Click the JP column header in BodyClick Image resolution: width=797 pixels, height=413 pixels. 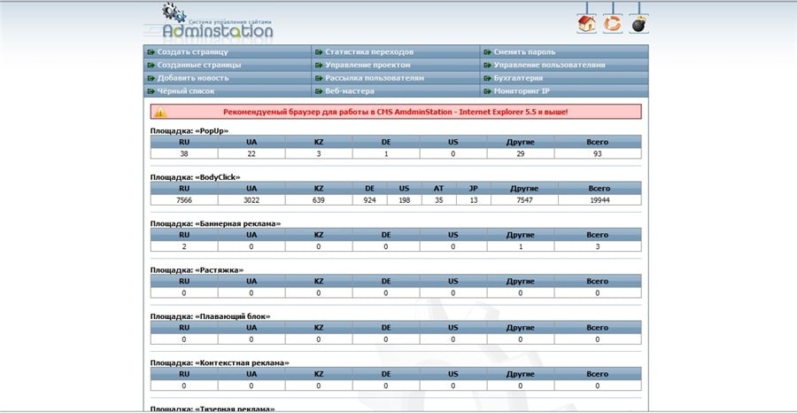click(474, 188)
